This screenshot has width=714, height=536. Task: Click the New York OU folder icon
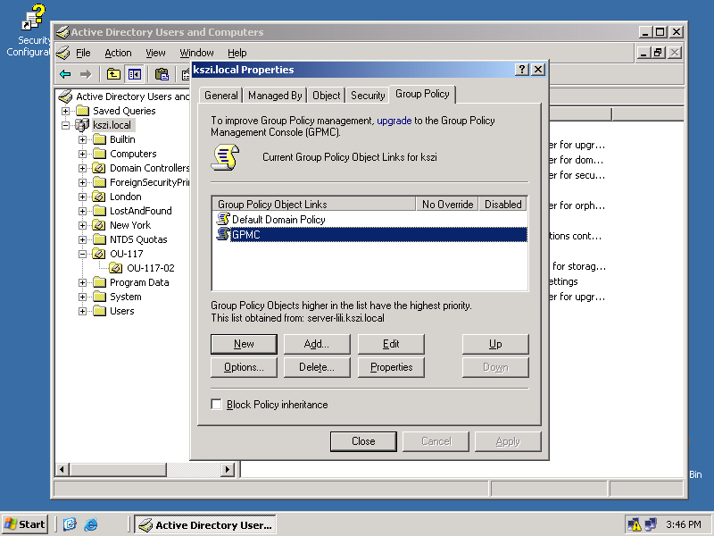99,225
